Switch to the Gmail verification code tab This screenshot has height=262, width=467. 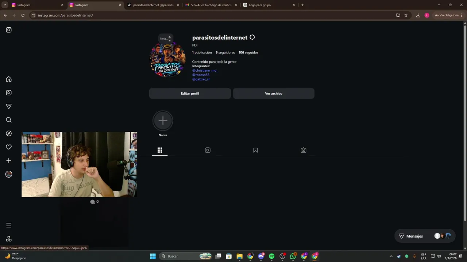[x=211, y=5]
